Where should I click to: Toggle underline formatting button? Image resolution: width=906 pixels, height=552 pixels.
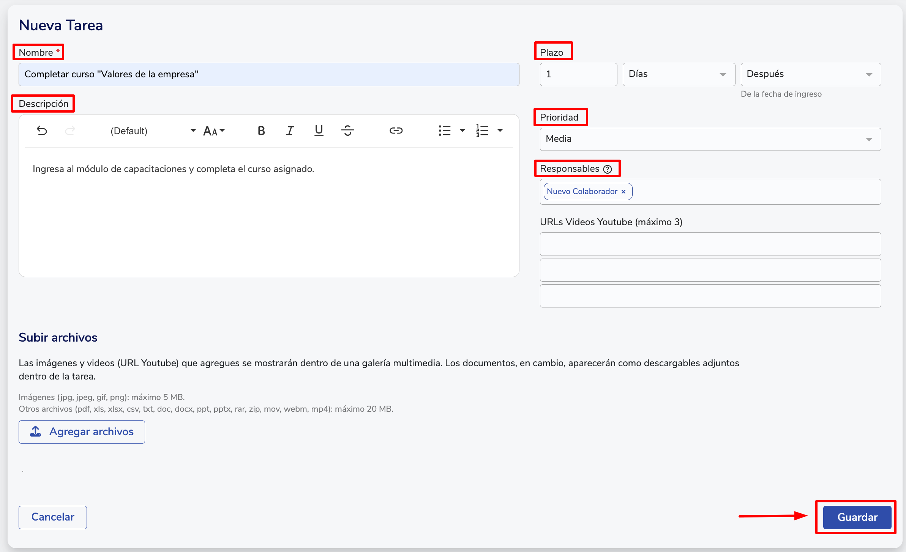click(x=319, y=131)
